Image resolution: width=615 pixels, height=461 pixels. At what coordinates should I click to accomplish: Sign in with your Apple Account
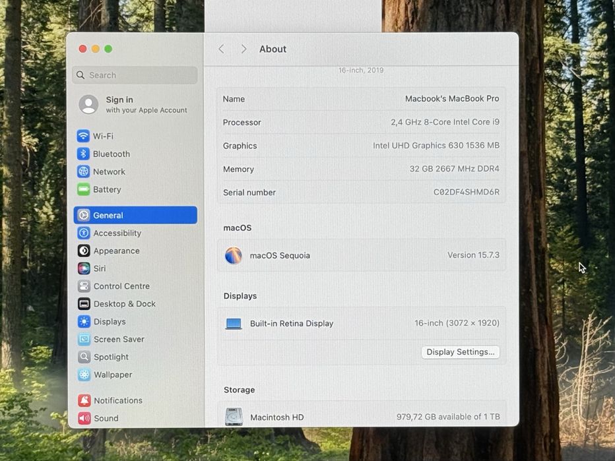click(133, 105)
